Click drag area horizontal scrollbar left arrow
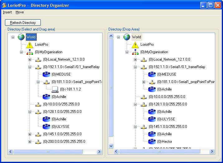Viewport: 223px width, 163px height. point(11,152)
